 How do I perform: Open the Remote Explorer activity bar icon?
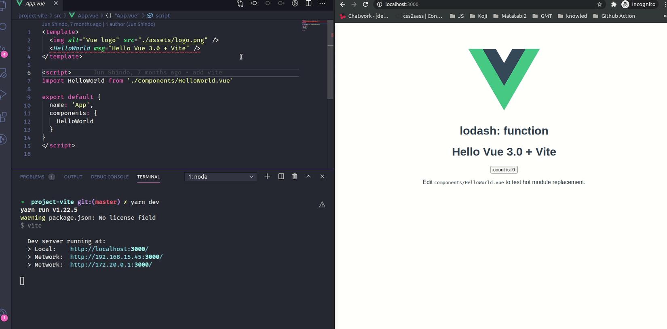click(4, 73)
